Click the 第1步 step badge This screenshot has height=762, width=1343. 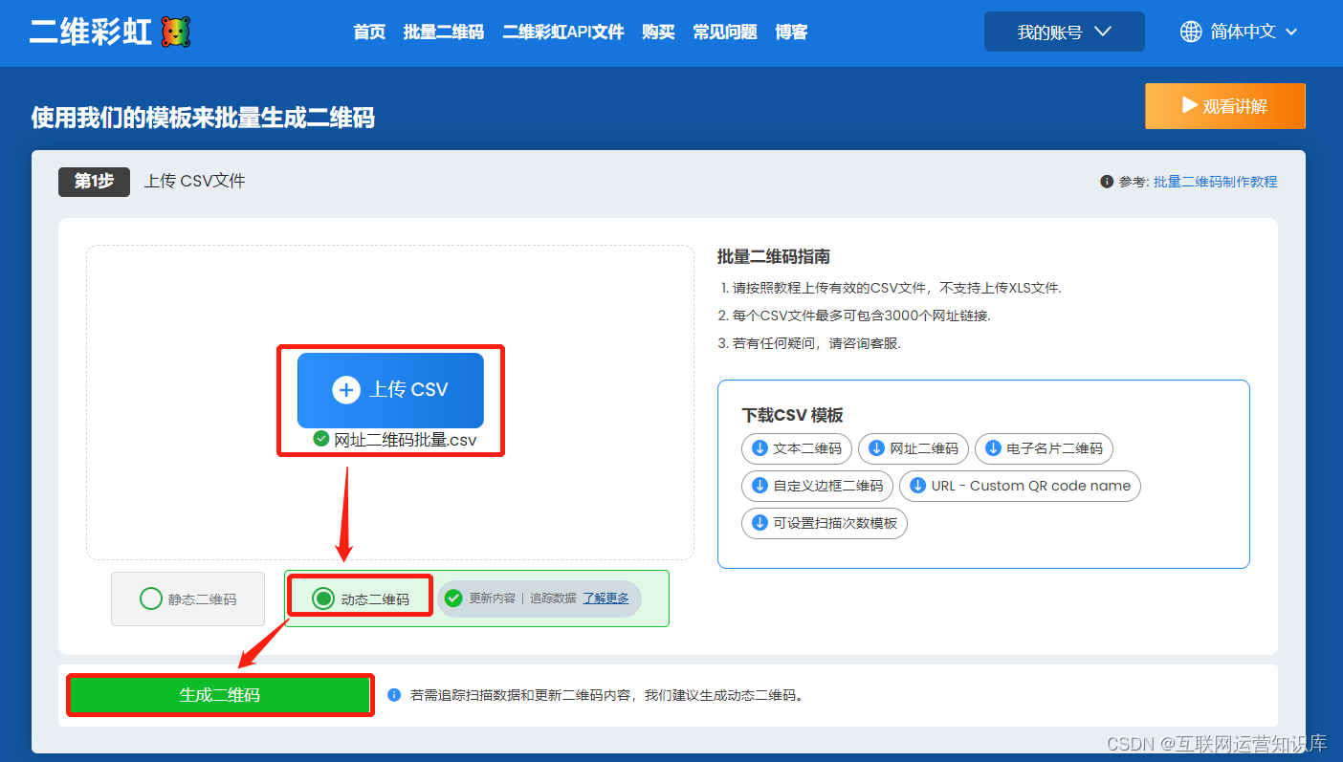[94, 181]
